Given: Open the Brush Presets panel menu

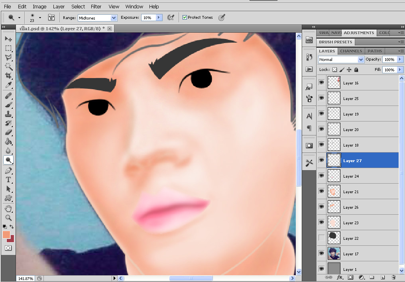Looking at the screenshot, I should [x=401, y=42].
